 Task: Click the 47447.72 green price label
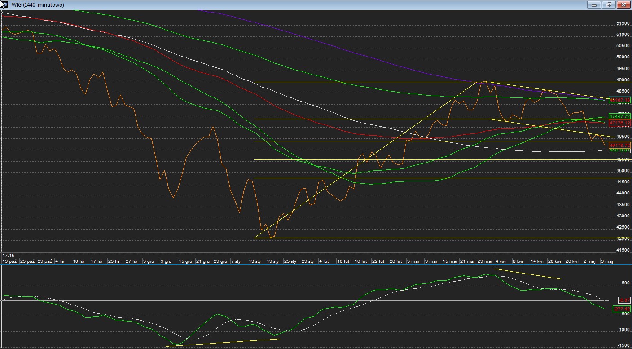(620, 117)
